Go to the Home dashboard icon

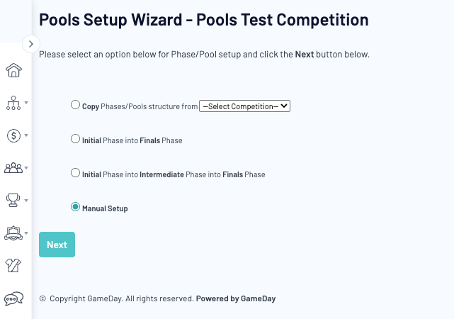pos(13,70)
